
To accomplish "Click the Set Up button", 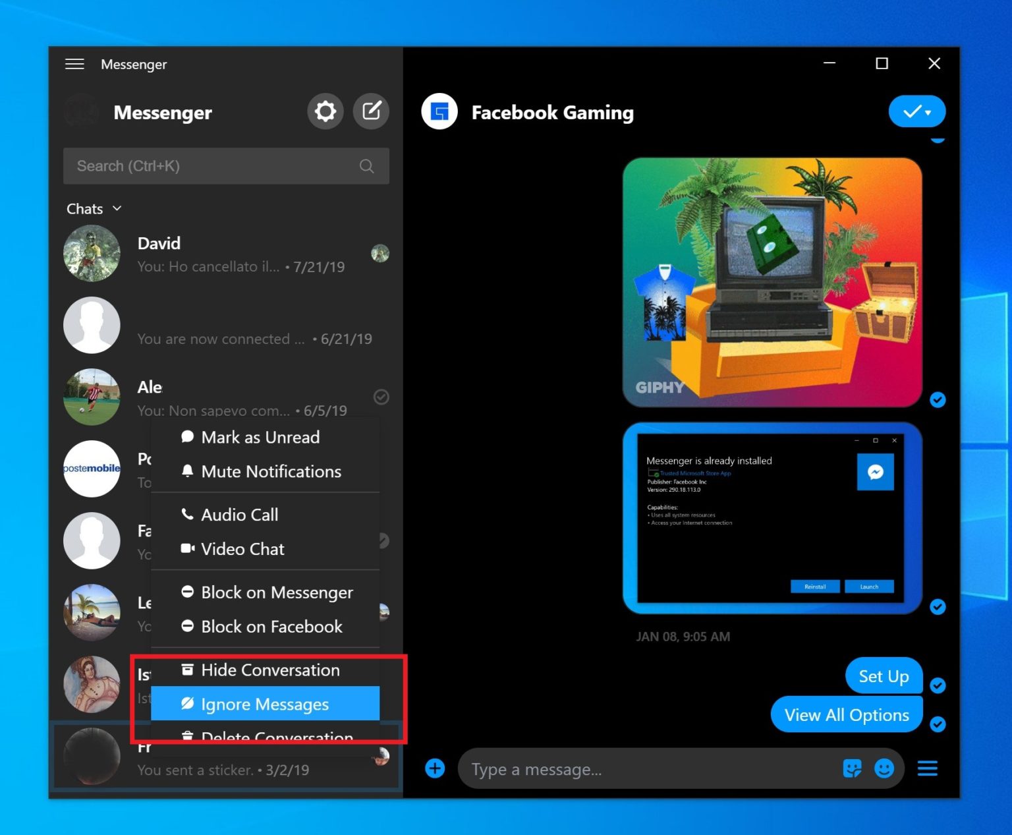I will point(884,676).
